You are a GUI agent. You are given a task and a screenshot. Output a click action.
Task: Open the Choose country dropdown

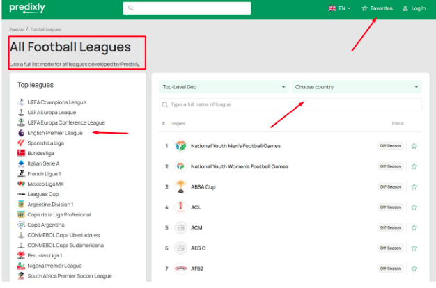pyautogui.click(x=357, y=87)
